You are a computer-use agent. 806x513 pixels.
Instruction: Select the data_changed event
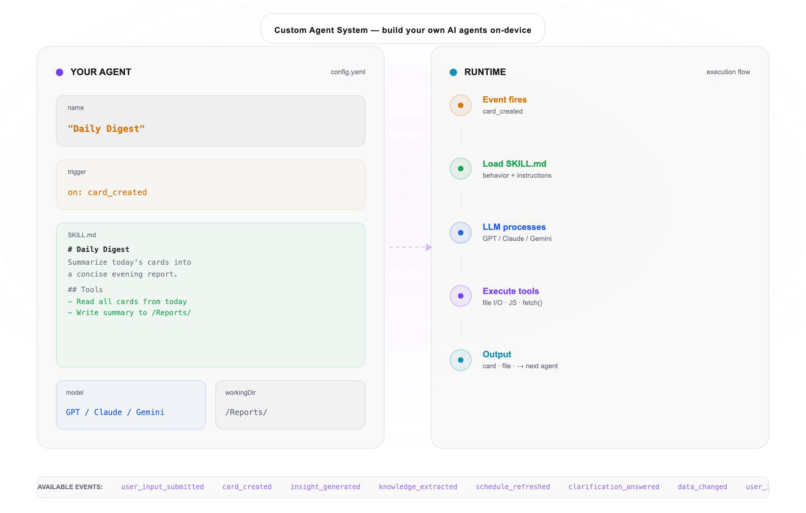click(x=703, y=487)
